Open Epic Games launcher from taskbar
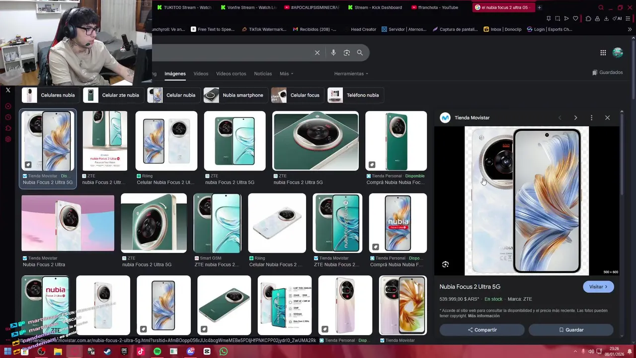Image resolution: width=636 pixels, height=358 pixels. (124, 352)
